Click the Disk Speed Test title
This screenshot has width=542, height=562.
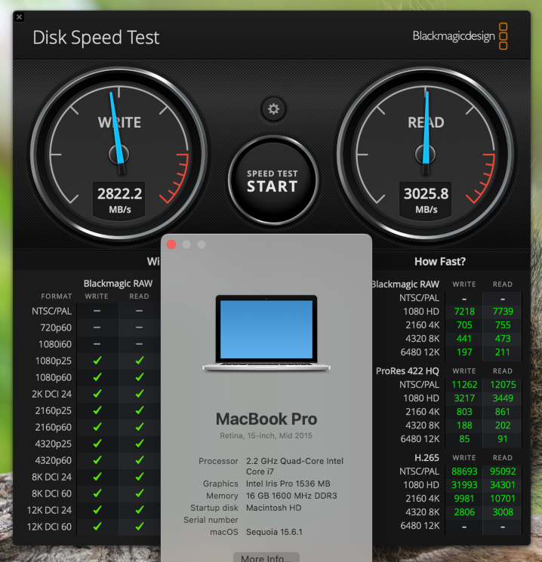click(96, 37)
